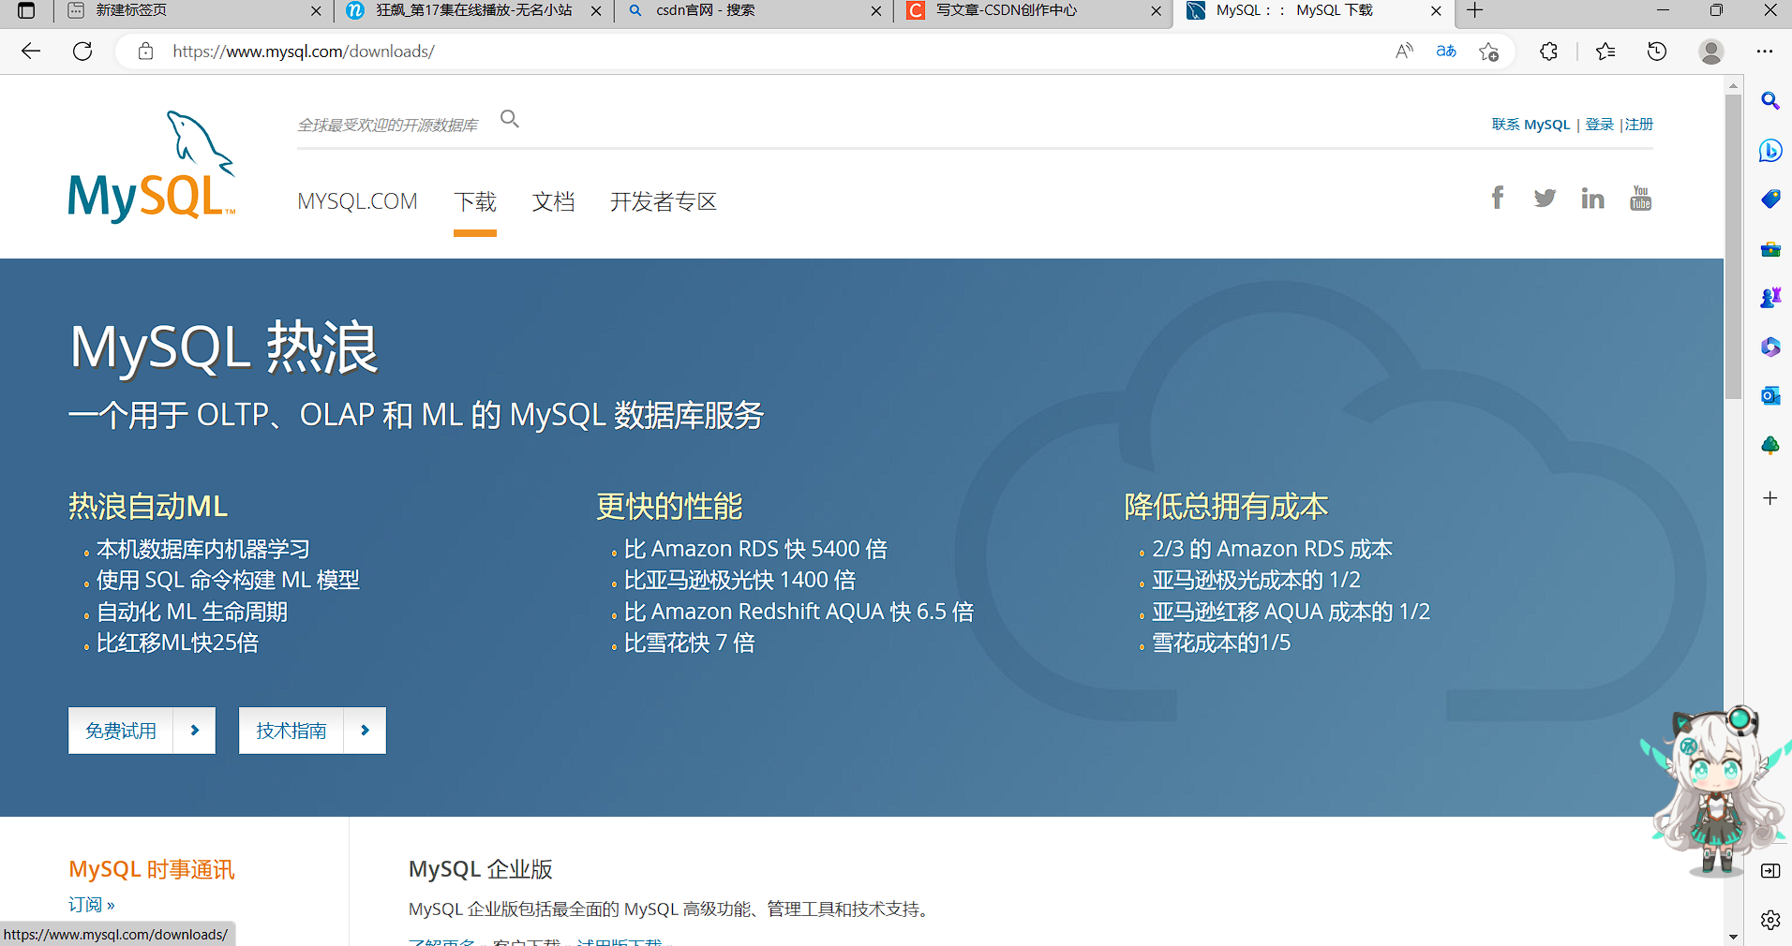
Task: Click the anime mascot character overlay
Action: pyautogui.click(x=1718, y=791)
